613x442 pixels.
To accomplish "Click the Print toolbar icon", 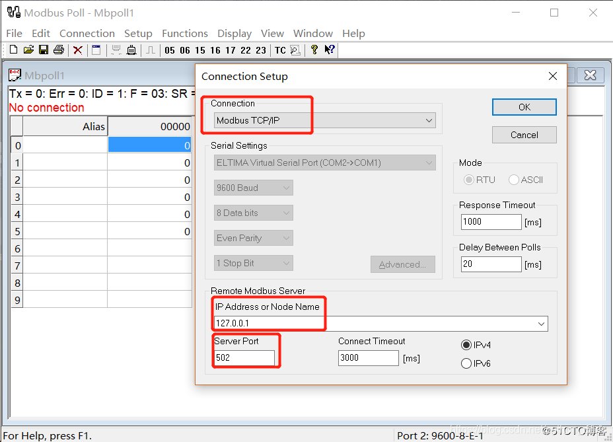I will [x=59, y=50].
